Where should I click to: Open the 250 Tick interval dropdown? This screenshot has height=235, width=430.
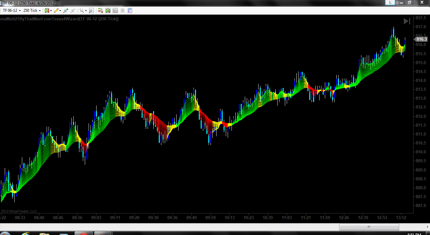(x=32, y=10)
